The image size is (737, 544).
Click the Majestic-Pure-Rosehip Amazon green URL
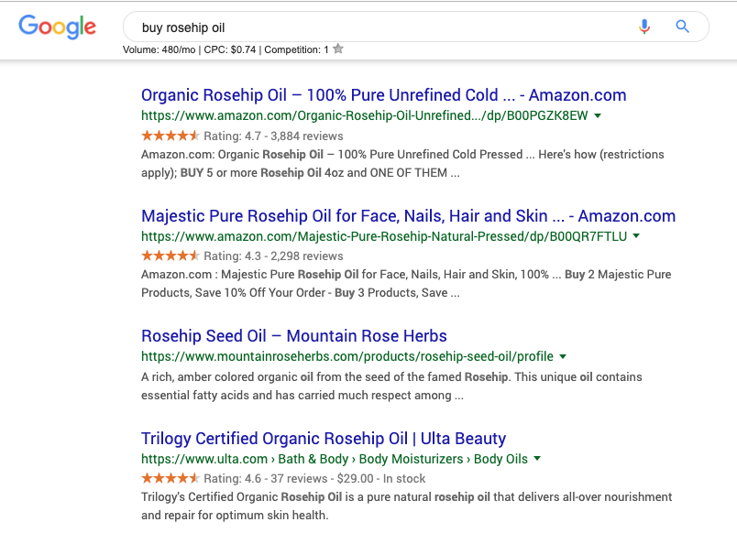click(383, 236)
